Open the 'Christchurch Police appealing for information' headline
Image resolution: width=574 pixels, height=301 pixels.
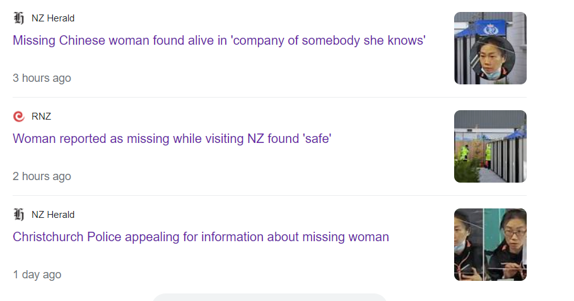point(201,237)
